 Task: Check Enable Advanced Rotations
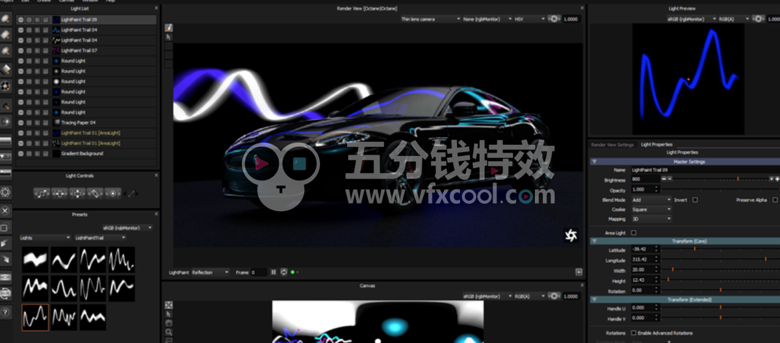point(634,333)
